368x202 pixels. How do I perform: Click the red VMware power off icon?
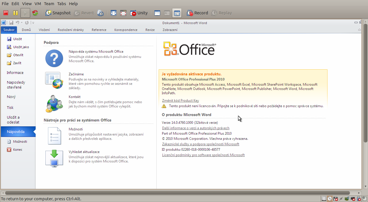pos(6,13)
